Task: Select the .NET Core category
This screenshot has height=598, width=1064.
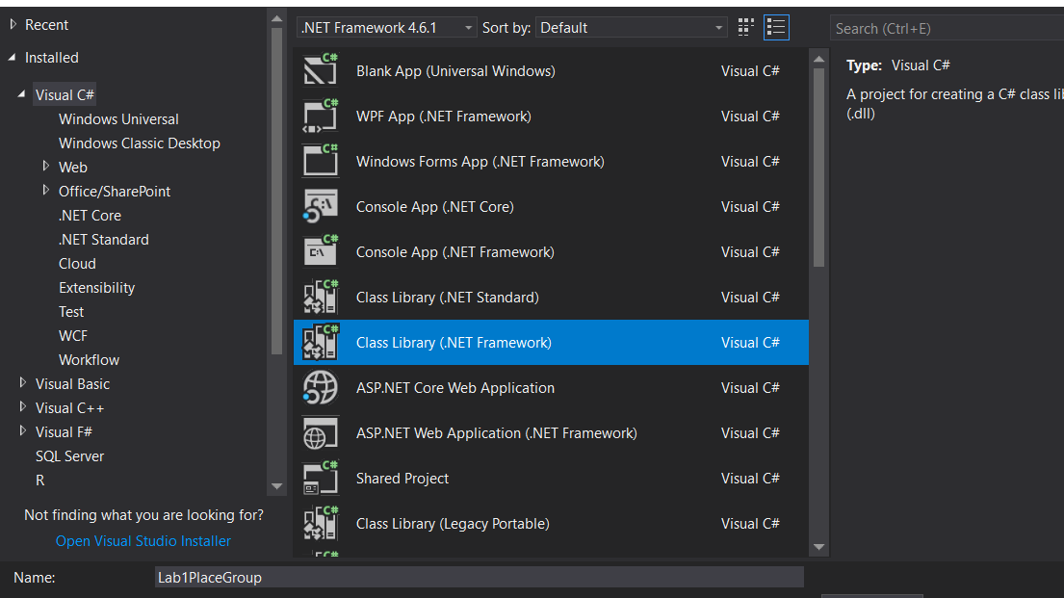Action: [x=90, y=216]
